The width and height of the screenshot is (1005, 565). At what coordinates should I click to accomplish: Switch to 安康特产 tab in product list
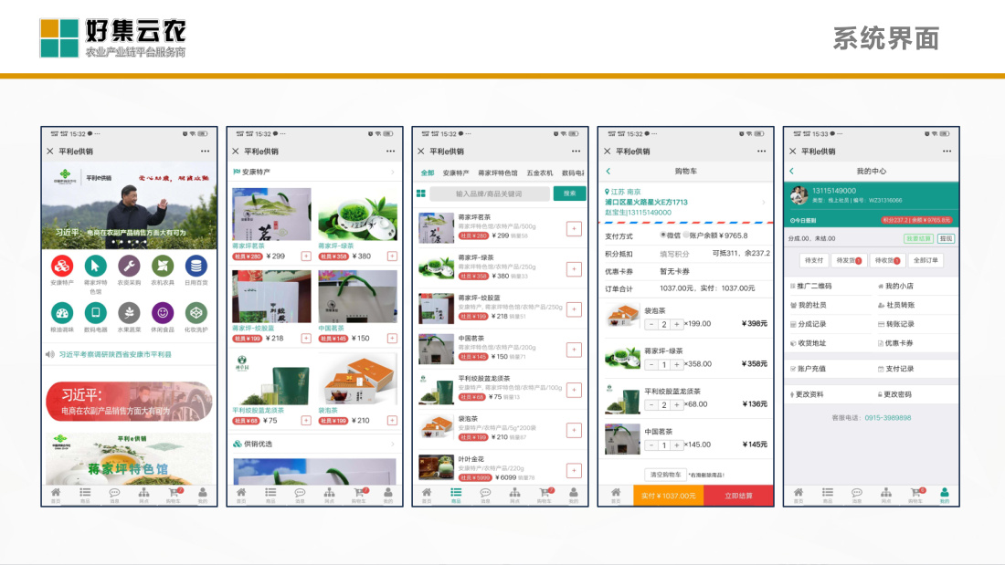pos(456,173)
